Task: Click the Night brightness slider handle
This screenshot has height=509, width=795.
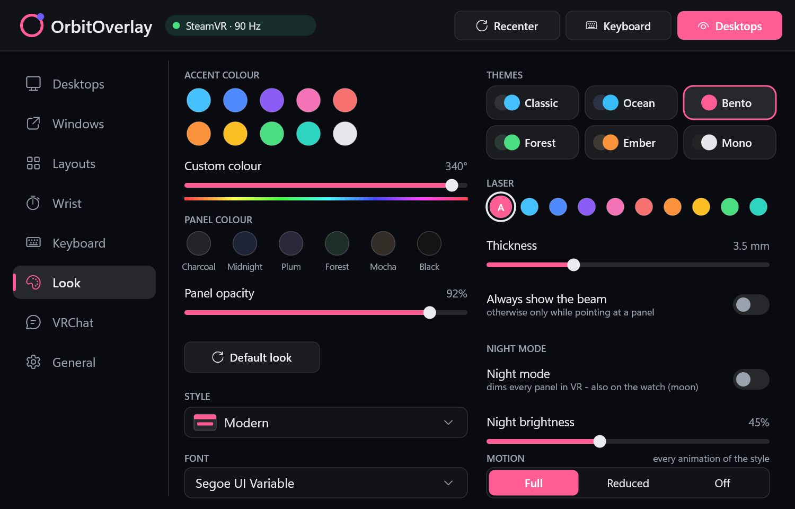Action: coord(599,442)
